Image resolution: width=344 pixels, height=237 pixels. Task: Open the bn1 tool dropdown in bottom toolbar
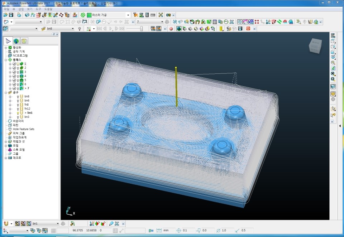tap(58, 224)
